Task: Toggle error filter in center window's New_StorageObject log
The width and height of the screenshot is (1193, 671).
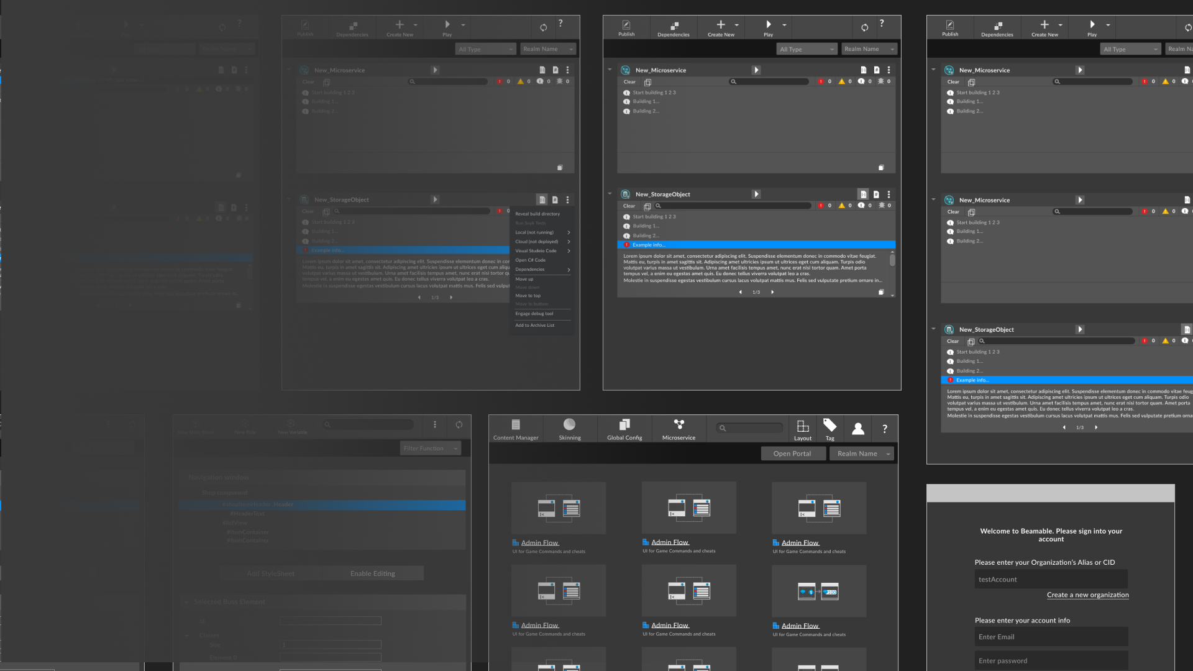Action: [821, 206]
